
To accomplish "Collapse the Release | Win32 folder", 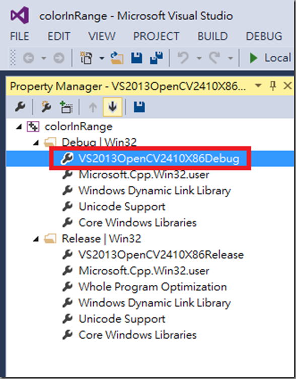I will (x=36, y=239).
